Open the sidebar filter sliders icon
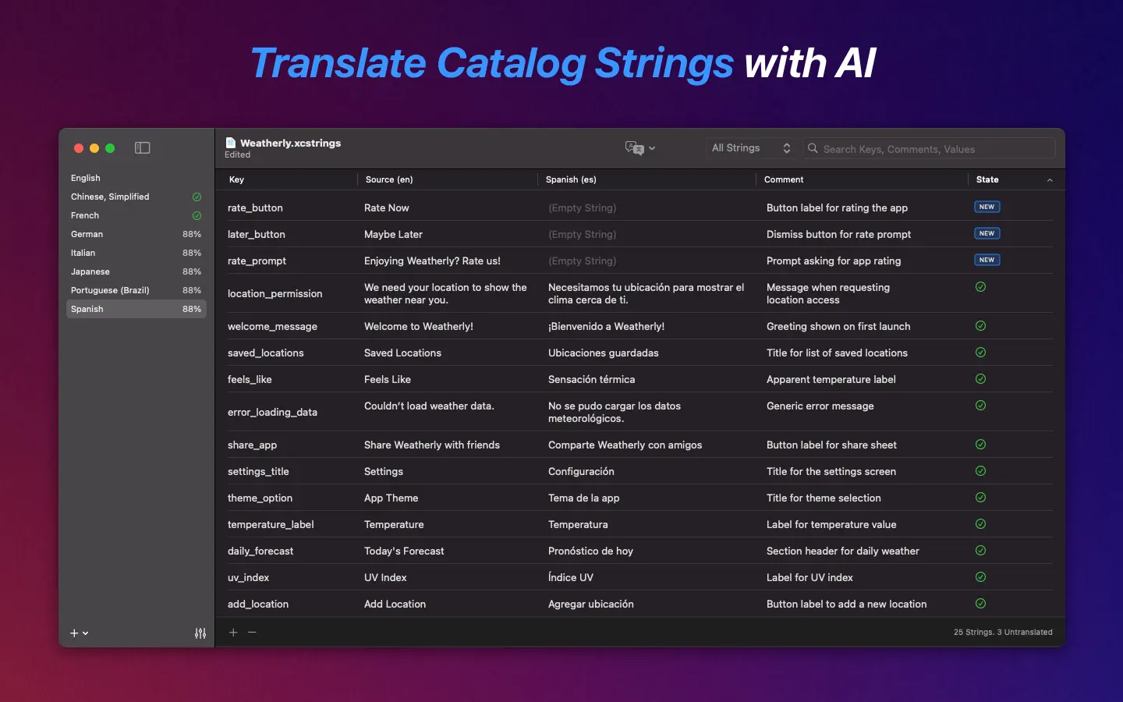 click(200, 633)
